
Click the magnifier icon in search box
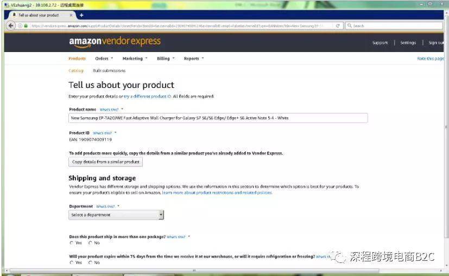point(349,25)
